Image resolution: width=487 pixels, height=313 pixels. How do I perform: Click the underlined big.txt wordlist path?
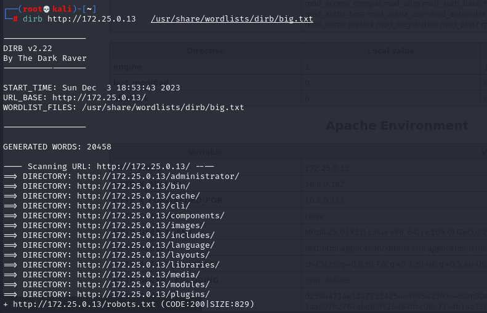(x=231, y=19)
